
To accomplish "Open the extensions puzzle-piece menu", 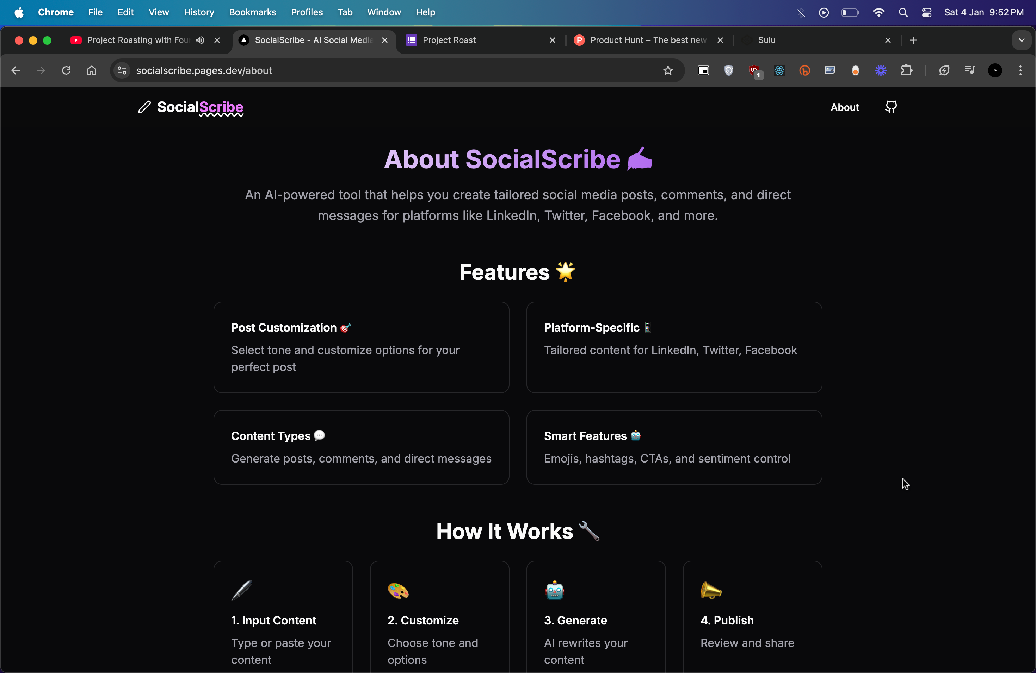I will coord(907,70).
